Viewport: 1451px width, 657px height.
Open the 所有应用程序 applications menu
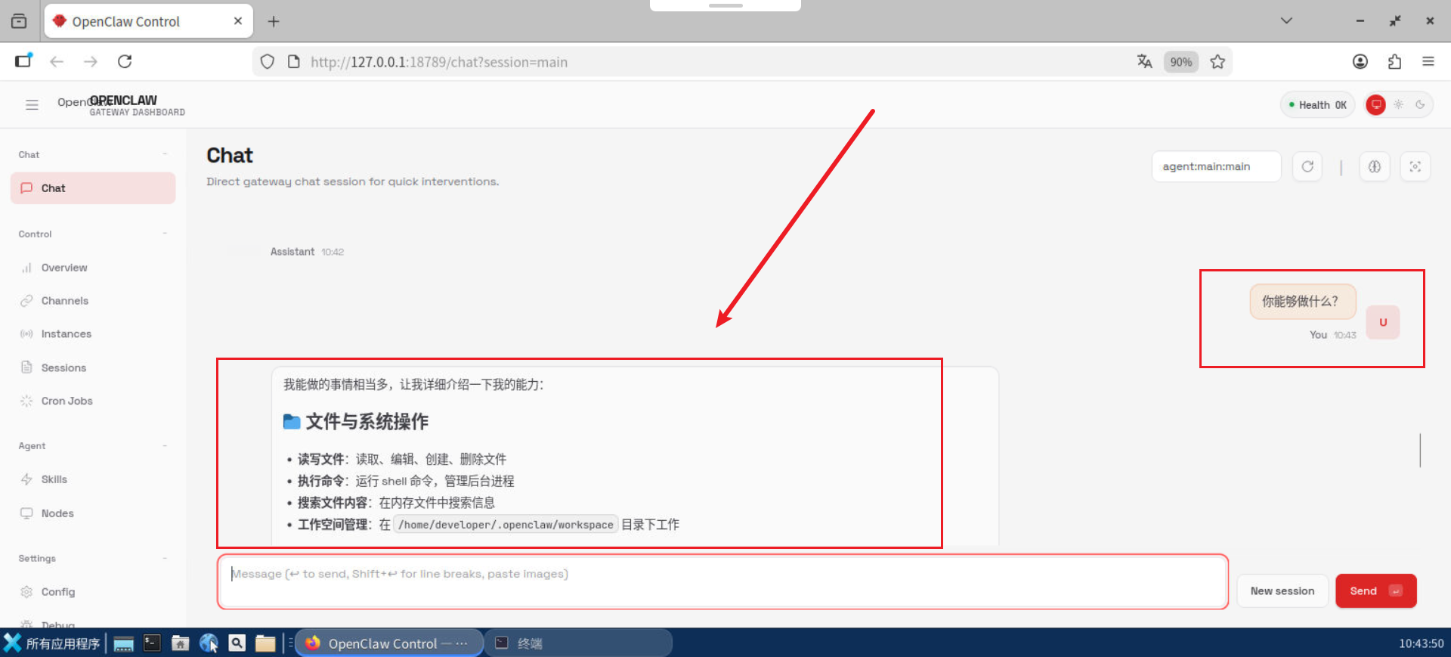(x=52, y=643)
